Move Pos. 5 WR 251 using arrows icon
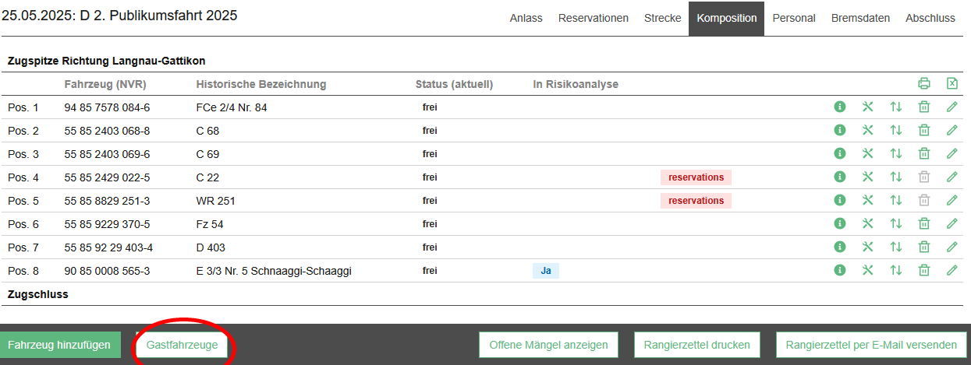 [896, 201]
